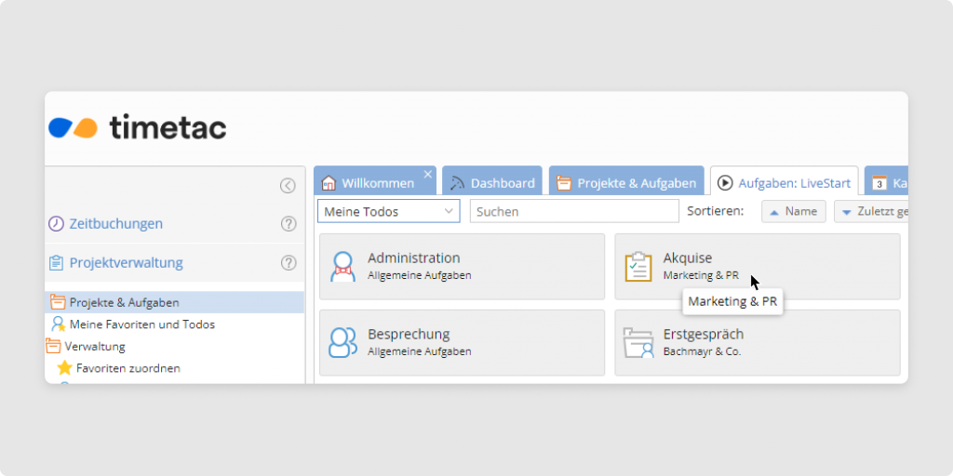Viewport: 953px width, 476px height.
Task: Collapse the left sidebar panel
Action: (x=288, y=186)
